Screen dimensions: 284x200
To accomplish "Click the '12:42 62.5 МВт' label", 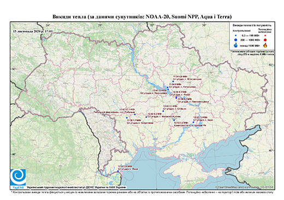I will pos(127,110).
